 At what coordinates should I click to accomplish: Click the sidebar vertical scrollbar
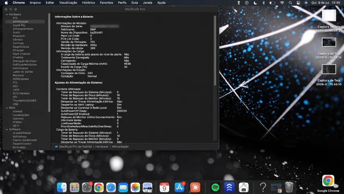(49, 63)
